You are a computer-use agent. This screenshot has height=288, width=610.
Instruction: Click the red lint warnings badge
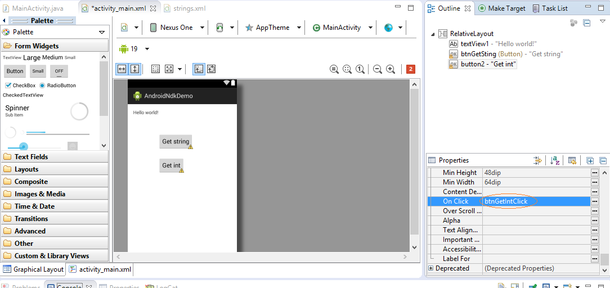coord(411,69)
